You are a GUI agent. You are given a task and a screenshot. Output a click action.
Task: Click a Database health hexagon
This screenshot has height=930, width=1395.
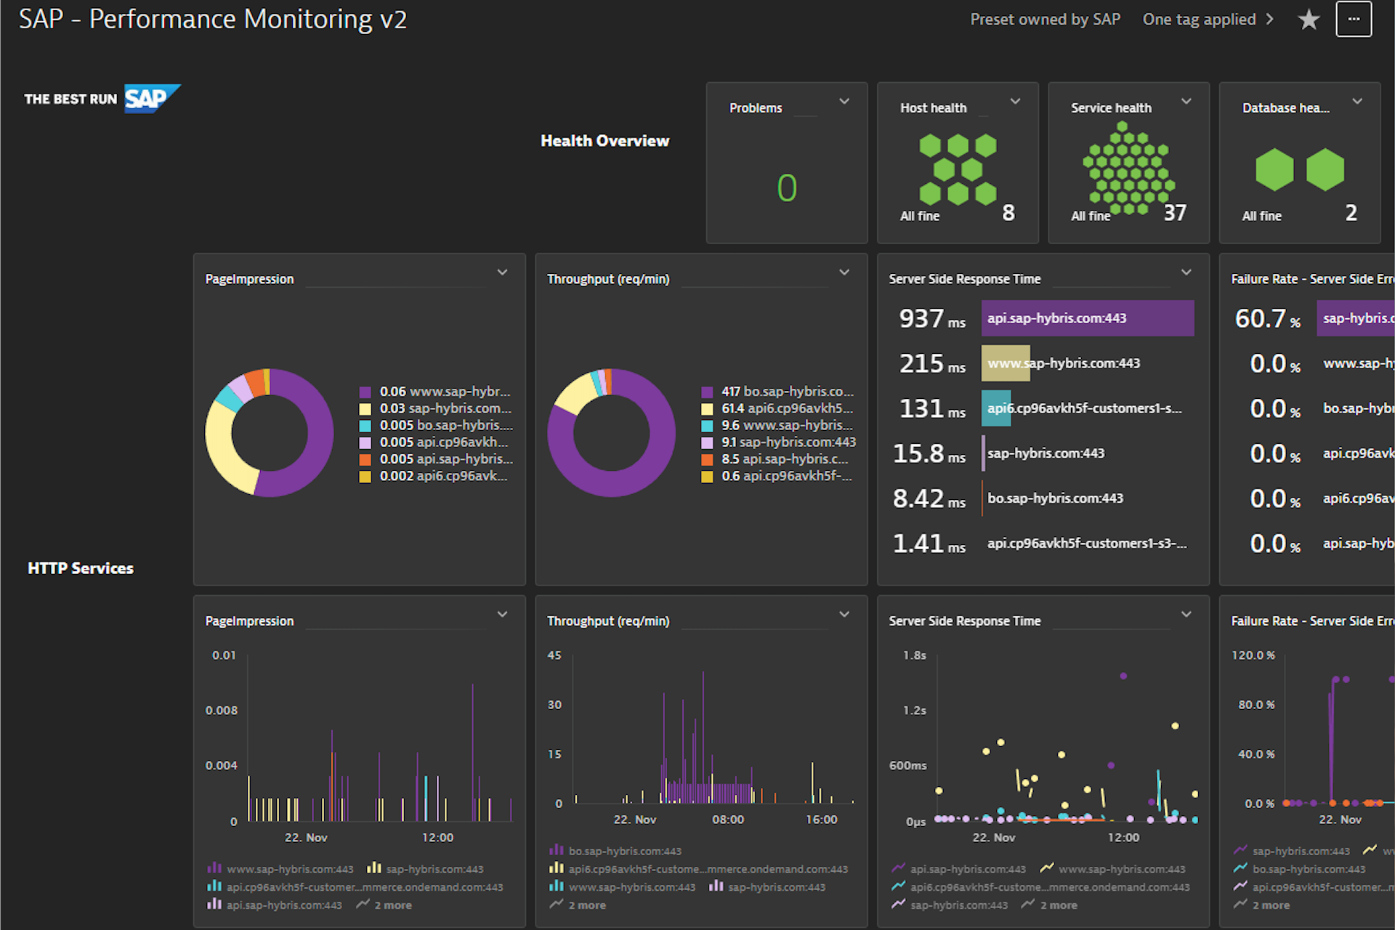[x=1276, y=169]
